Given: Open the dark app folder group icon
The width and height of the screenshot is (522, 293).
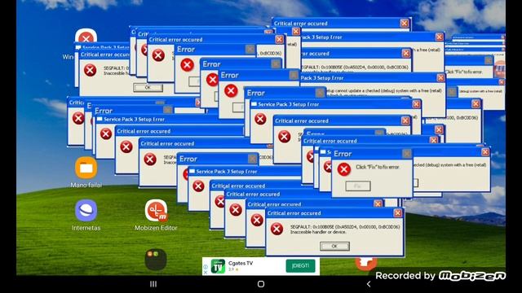Looking at the screenshot, I should point(156,260).
